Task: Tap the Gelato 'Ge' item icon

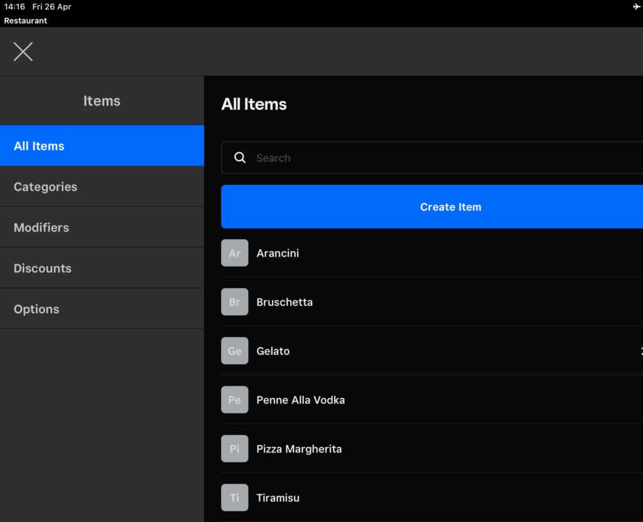Action: click(235, 351)
